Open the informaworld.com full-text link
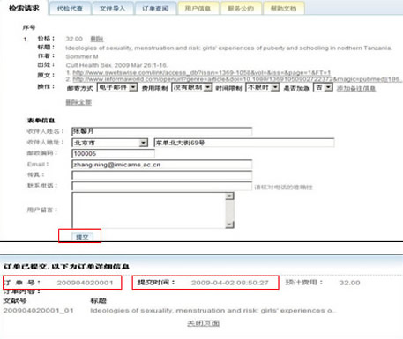 click(236, 79)
